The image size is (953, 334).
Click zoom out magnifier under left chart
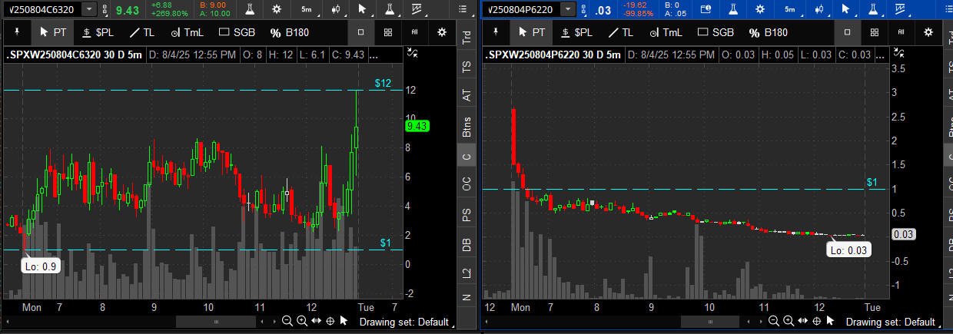(287, 321)
